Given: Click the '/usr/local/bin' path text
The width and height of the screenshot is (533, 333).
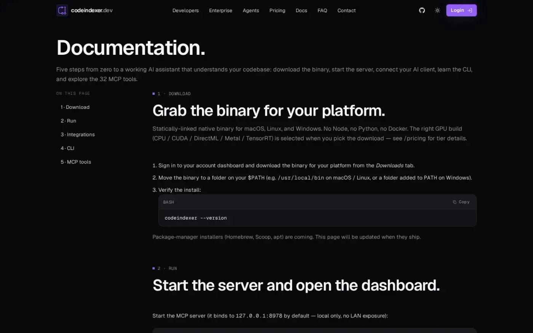Looking at the screenshot, I should click(x=301, y=178).
